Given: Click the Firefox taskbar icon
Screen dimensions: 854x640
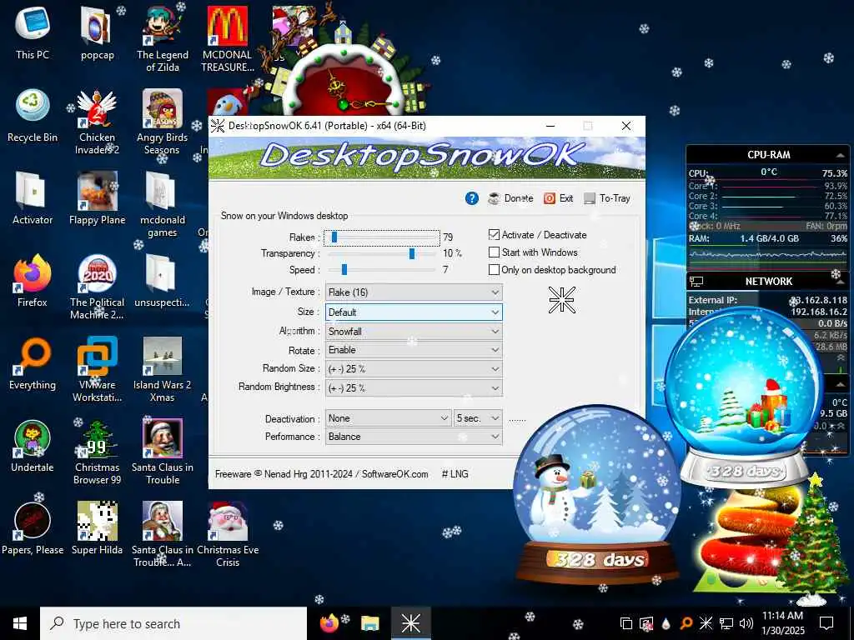Looking at the screenshot, I should 329,623.
